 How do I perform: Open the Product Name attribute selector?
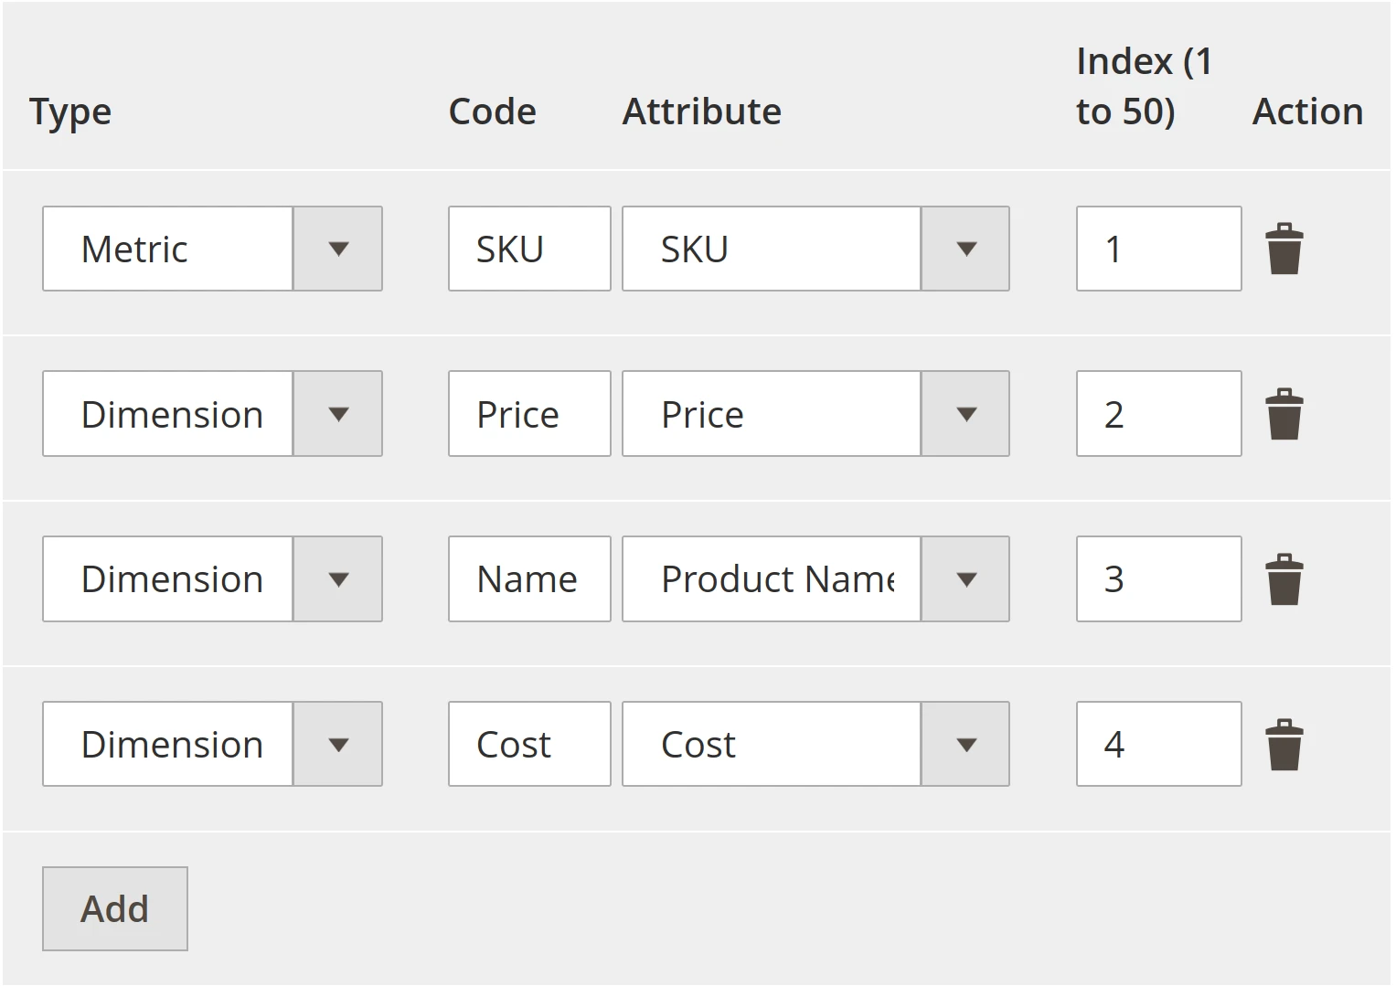(965, 578)
